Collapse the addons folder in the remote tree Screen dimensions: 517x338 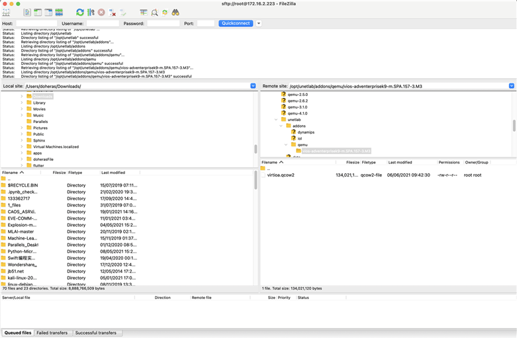tap(281, 126)
